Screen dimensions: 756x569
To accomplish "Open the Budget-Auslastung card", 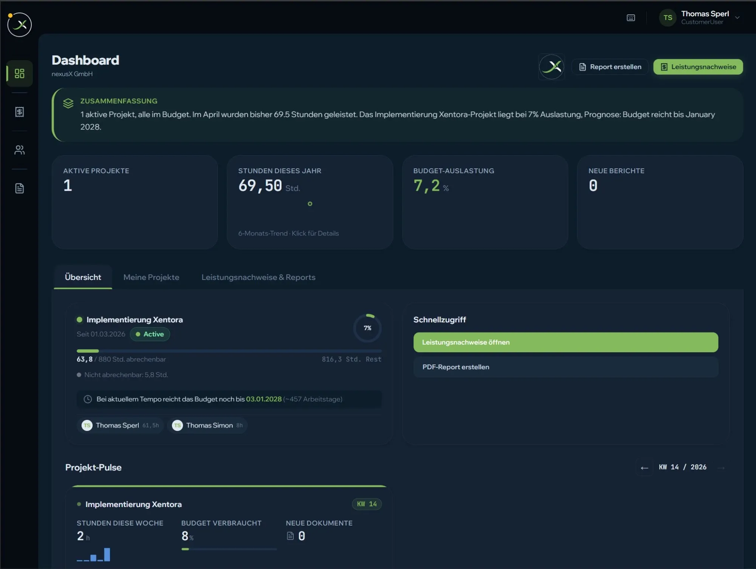I will tap(485, 202).
